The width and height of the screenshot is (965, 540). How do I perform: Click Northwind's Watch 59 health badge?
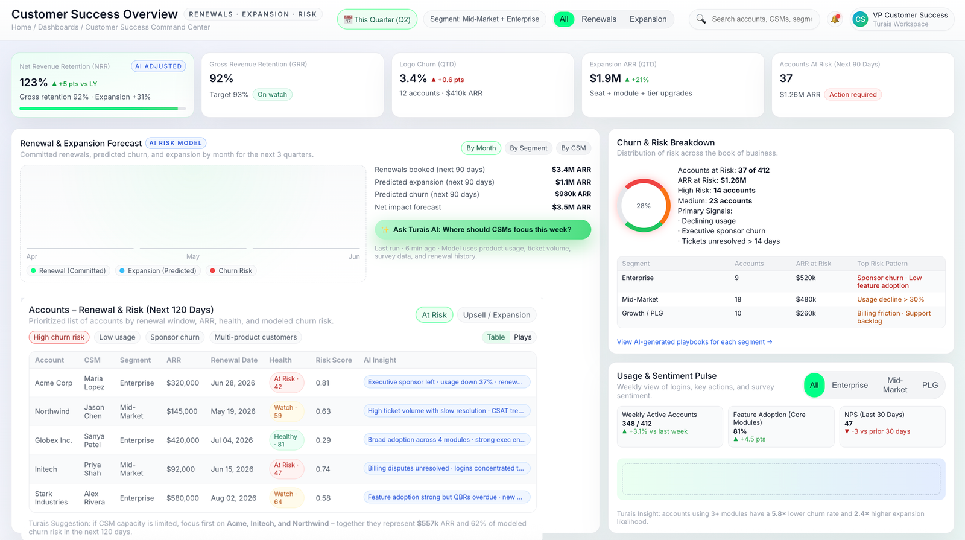(x=286, y=411)
